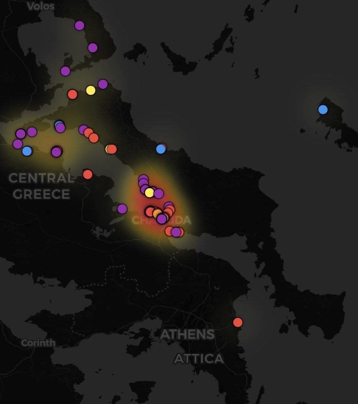This screenshot has width=358, height=404.
Task: Click the Volos city label
Action: click(x=41, y=6)
